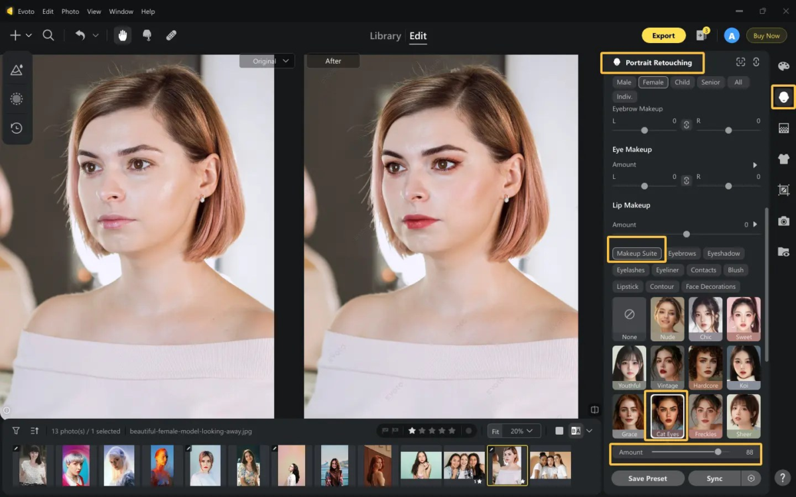This screenshot has width=796, height=497.
Task: Open the color adjustments palette panel
Action: [783, 66]
